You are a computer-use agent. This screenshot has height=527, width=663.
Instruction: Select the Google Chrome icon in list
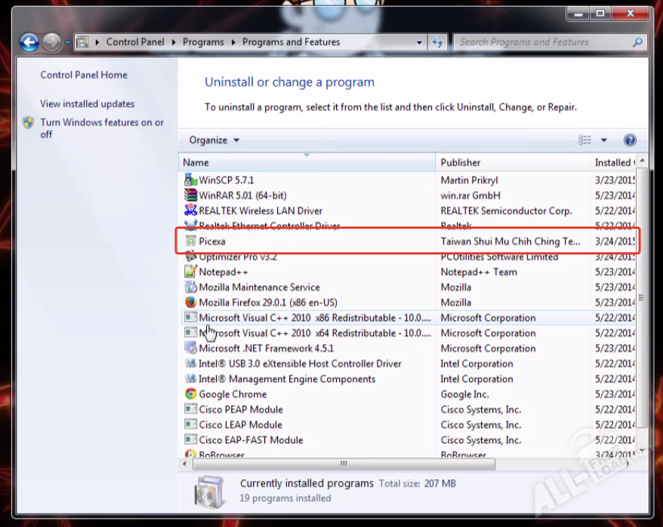tap(190, 394)
